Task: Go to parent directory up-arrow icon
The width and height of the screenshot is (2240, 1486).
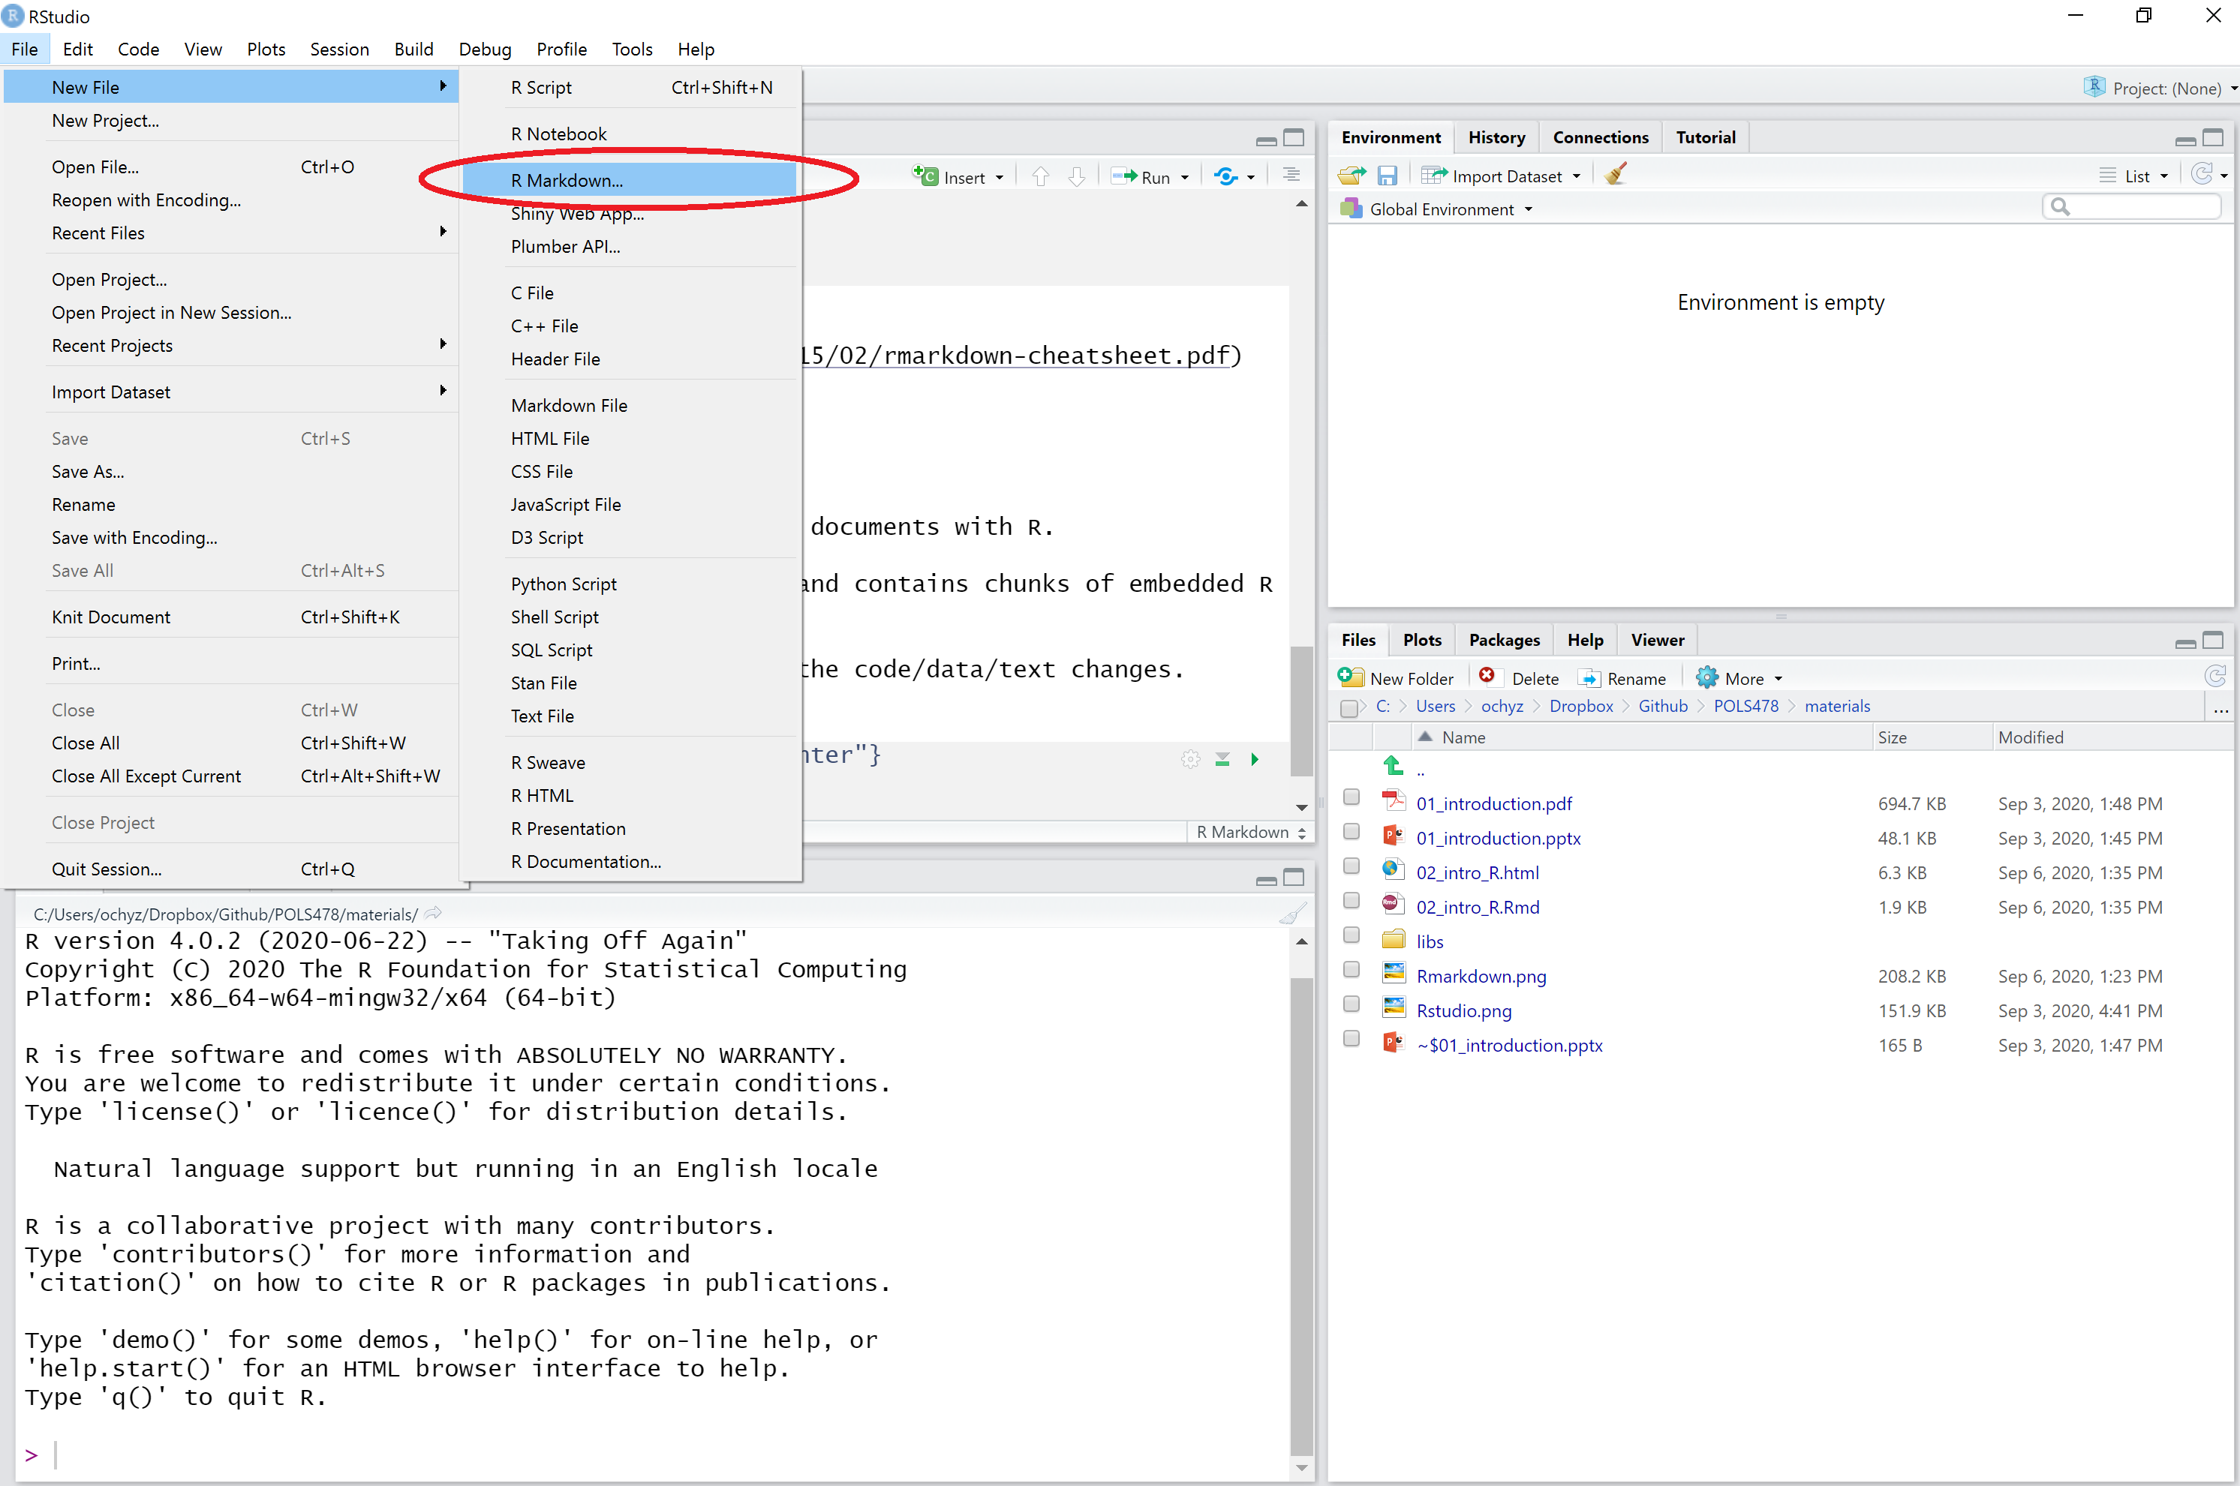Action: point(1393,766)
